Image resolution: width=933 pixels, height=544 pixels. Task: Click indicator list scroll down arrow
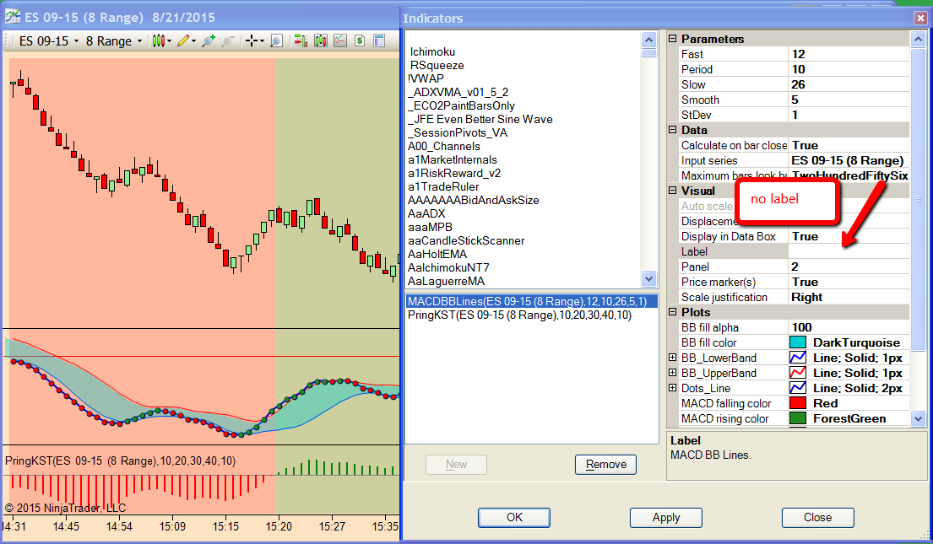pos(648,278)
